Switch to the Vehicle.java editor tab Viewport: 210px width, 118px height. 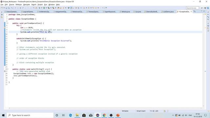[125, 12]
